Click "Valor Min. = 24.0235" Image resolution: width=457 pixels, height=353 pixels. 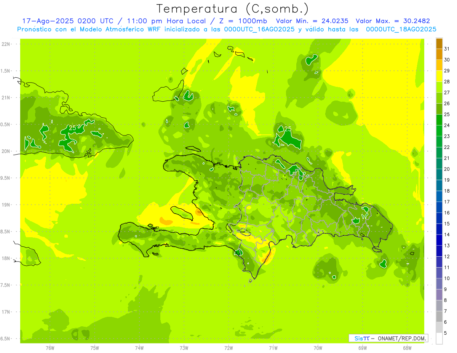tap(312, 21)
